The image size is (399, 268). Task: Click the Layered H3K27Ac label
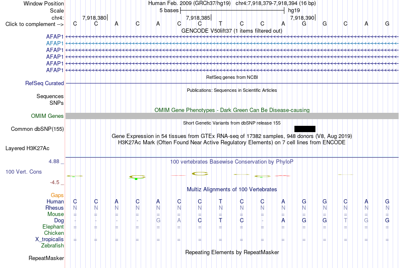[x=27, y=148]
